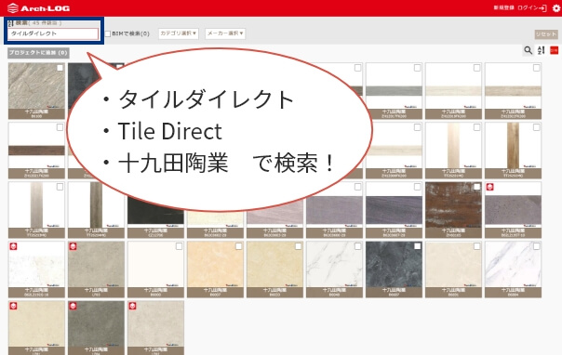562x355 pixels.
Task: Click the sort icon beside 検索 label
Action: (10, 23)
